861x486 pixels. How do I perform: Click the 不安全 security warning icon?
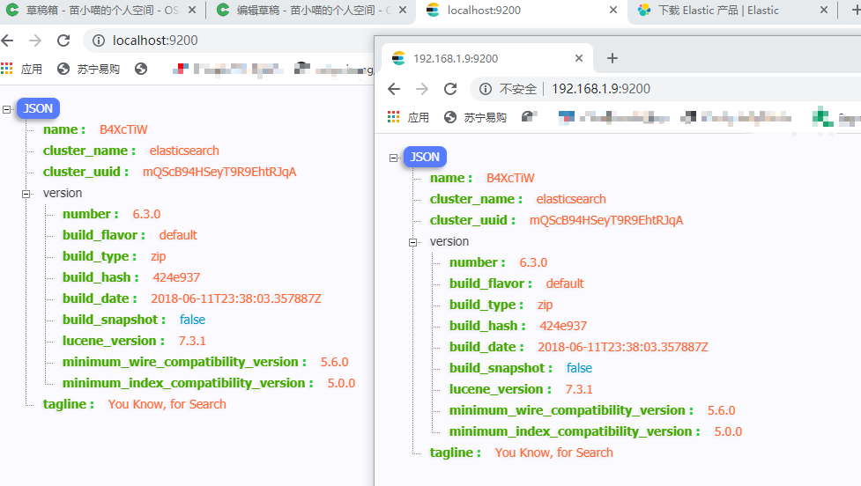tap(486, 89)
